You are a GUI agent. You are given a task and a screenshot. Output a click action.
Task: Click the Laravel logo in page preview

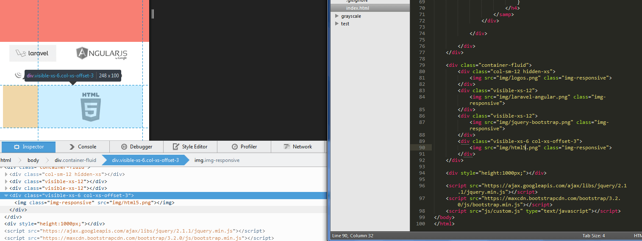[33, 53]
